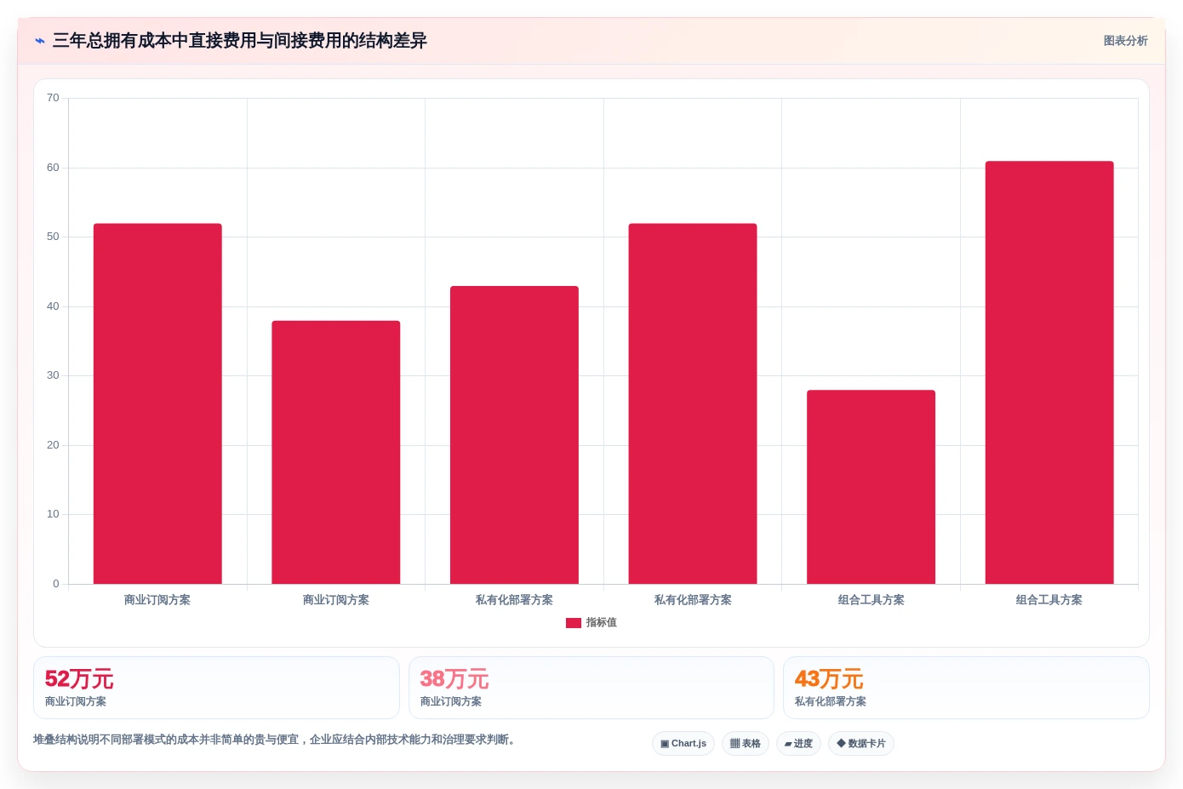The height and width of the screenshot is (789, 1183).
Task: Click the y-axis label 60
Action: pyautogui.click(x=53, y=168)
